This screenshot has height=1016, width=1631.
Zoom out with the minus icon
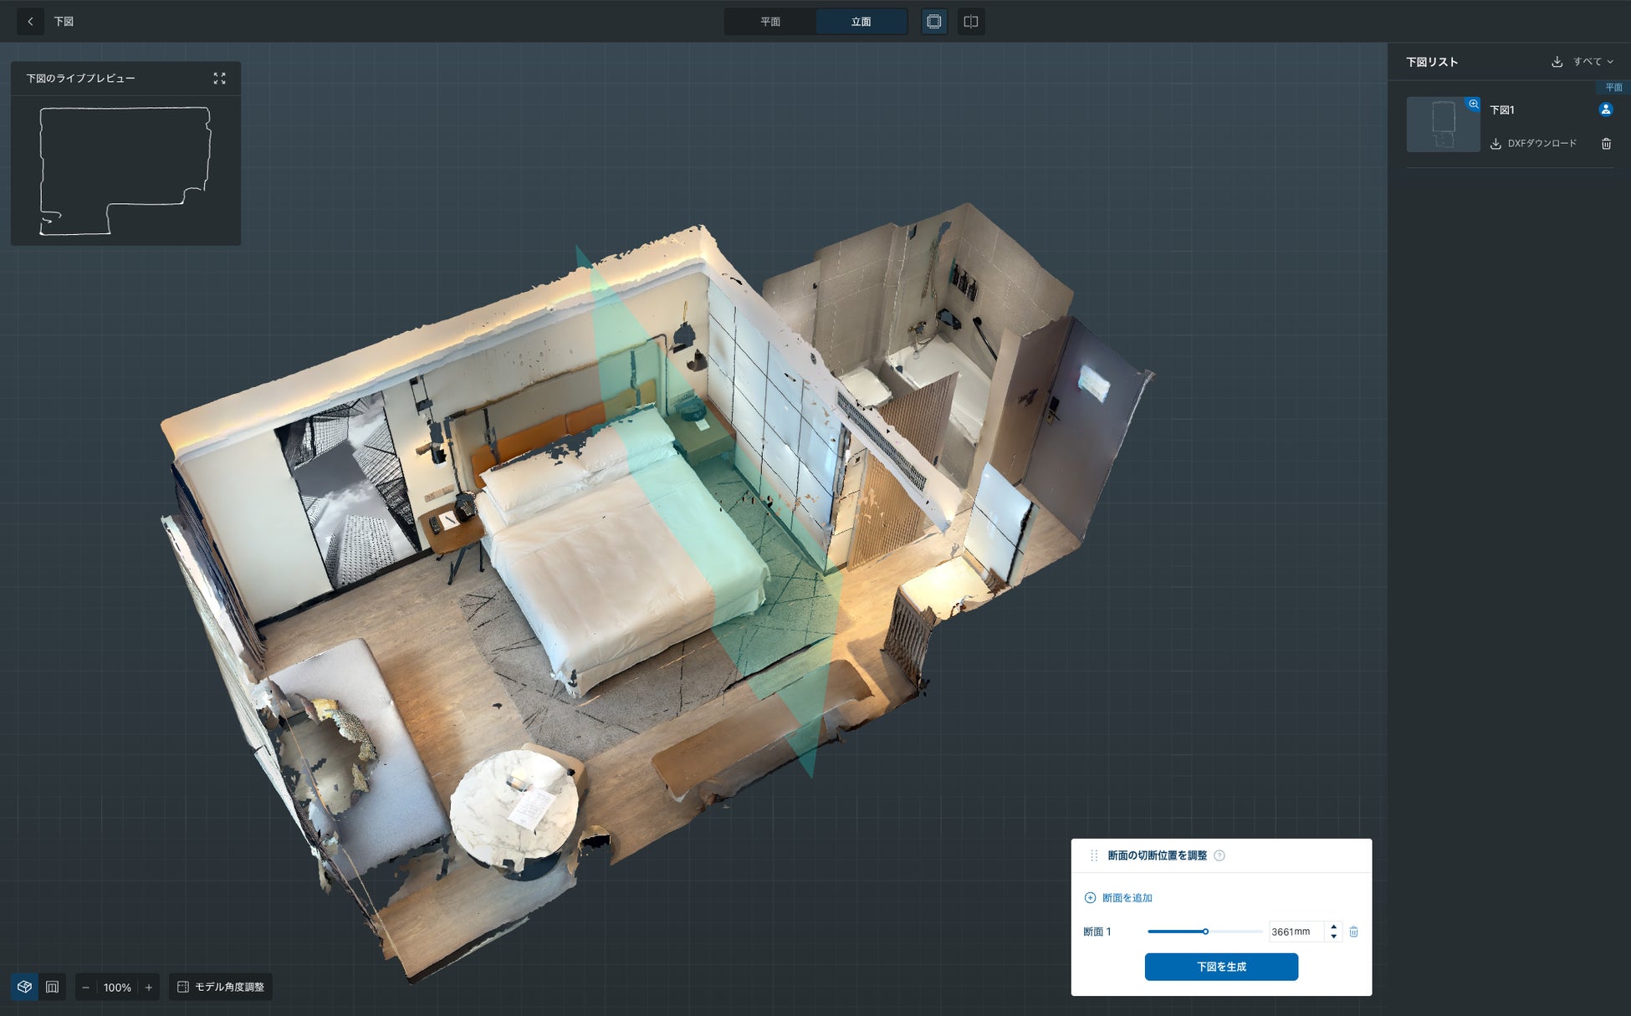[x=85, y=988]
